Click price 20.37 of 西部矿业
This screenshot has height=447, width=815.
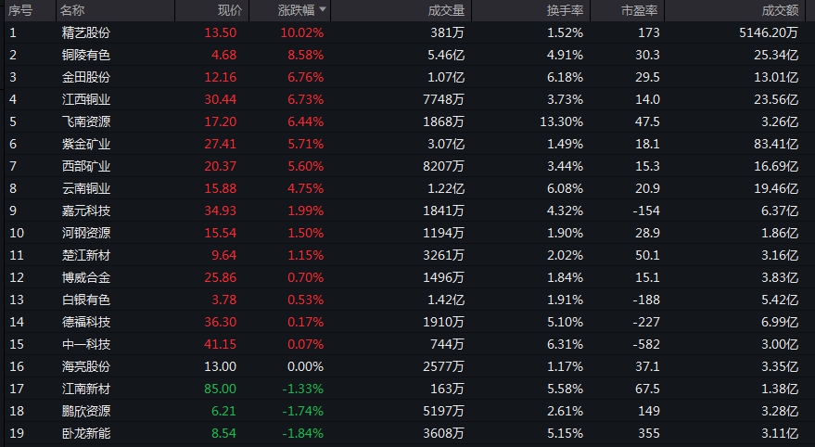pyautogui.click(x=221, y=166)
